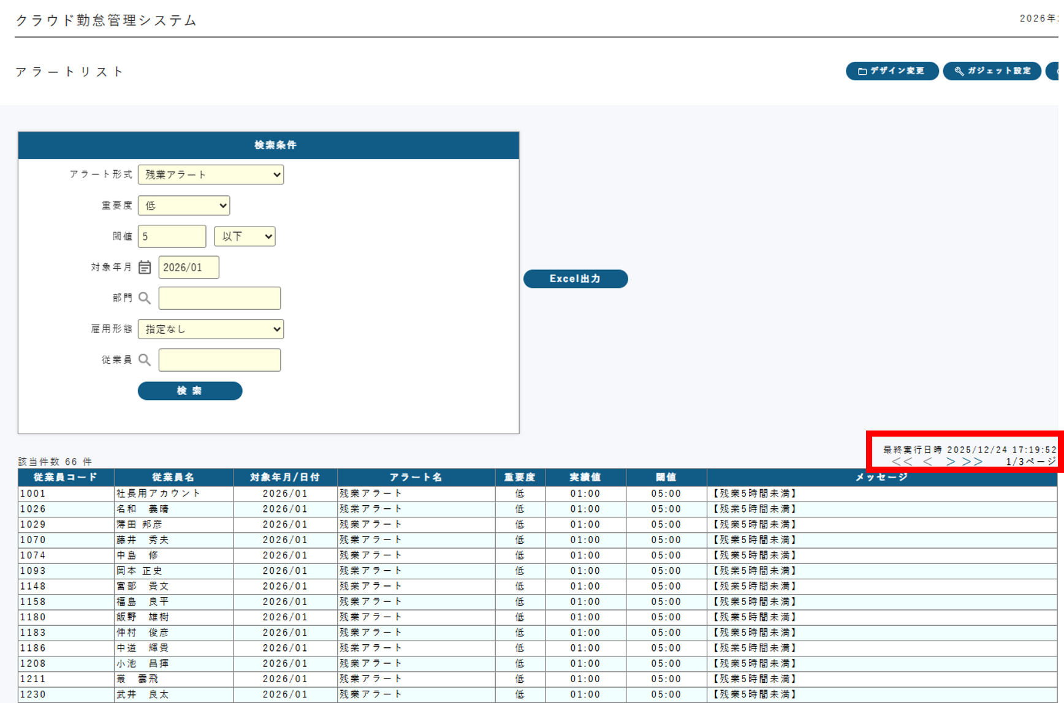
Task: Focus the 対象年月 date field
Action: [x=189, y=268]
